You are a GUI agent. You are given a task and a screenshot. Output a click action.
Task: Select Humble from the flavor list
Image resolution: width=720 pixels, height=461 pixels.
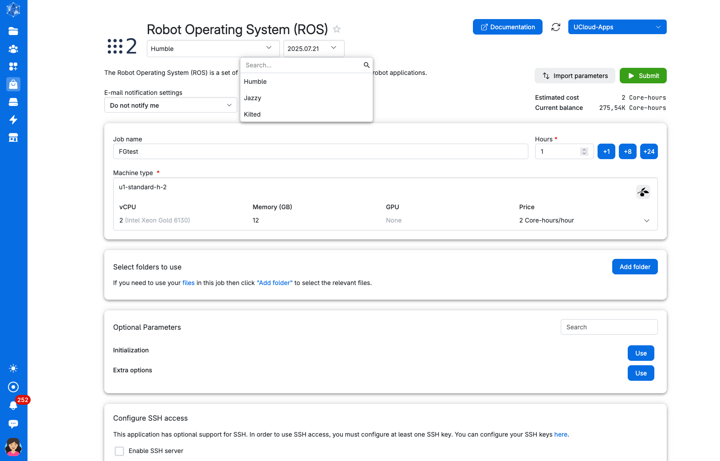(x=306, y=82)
